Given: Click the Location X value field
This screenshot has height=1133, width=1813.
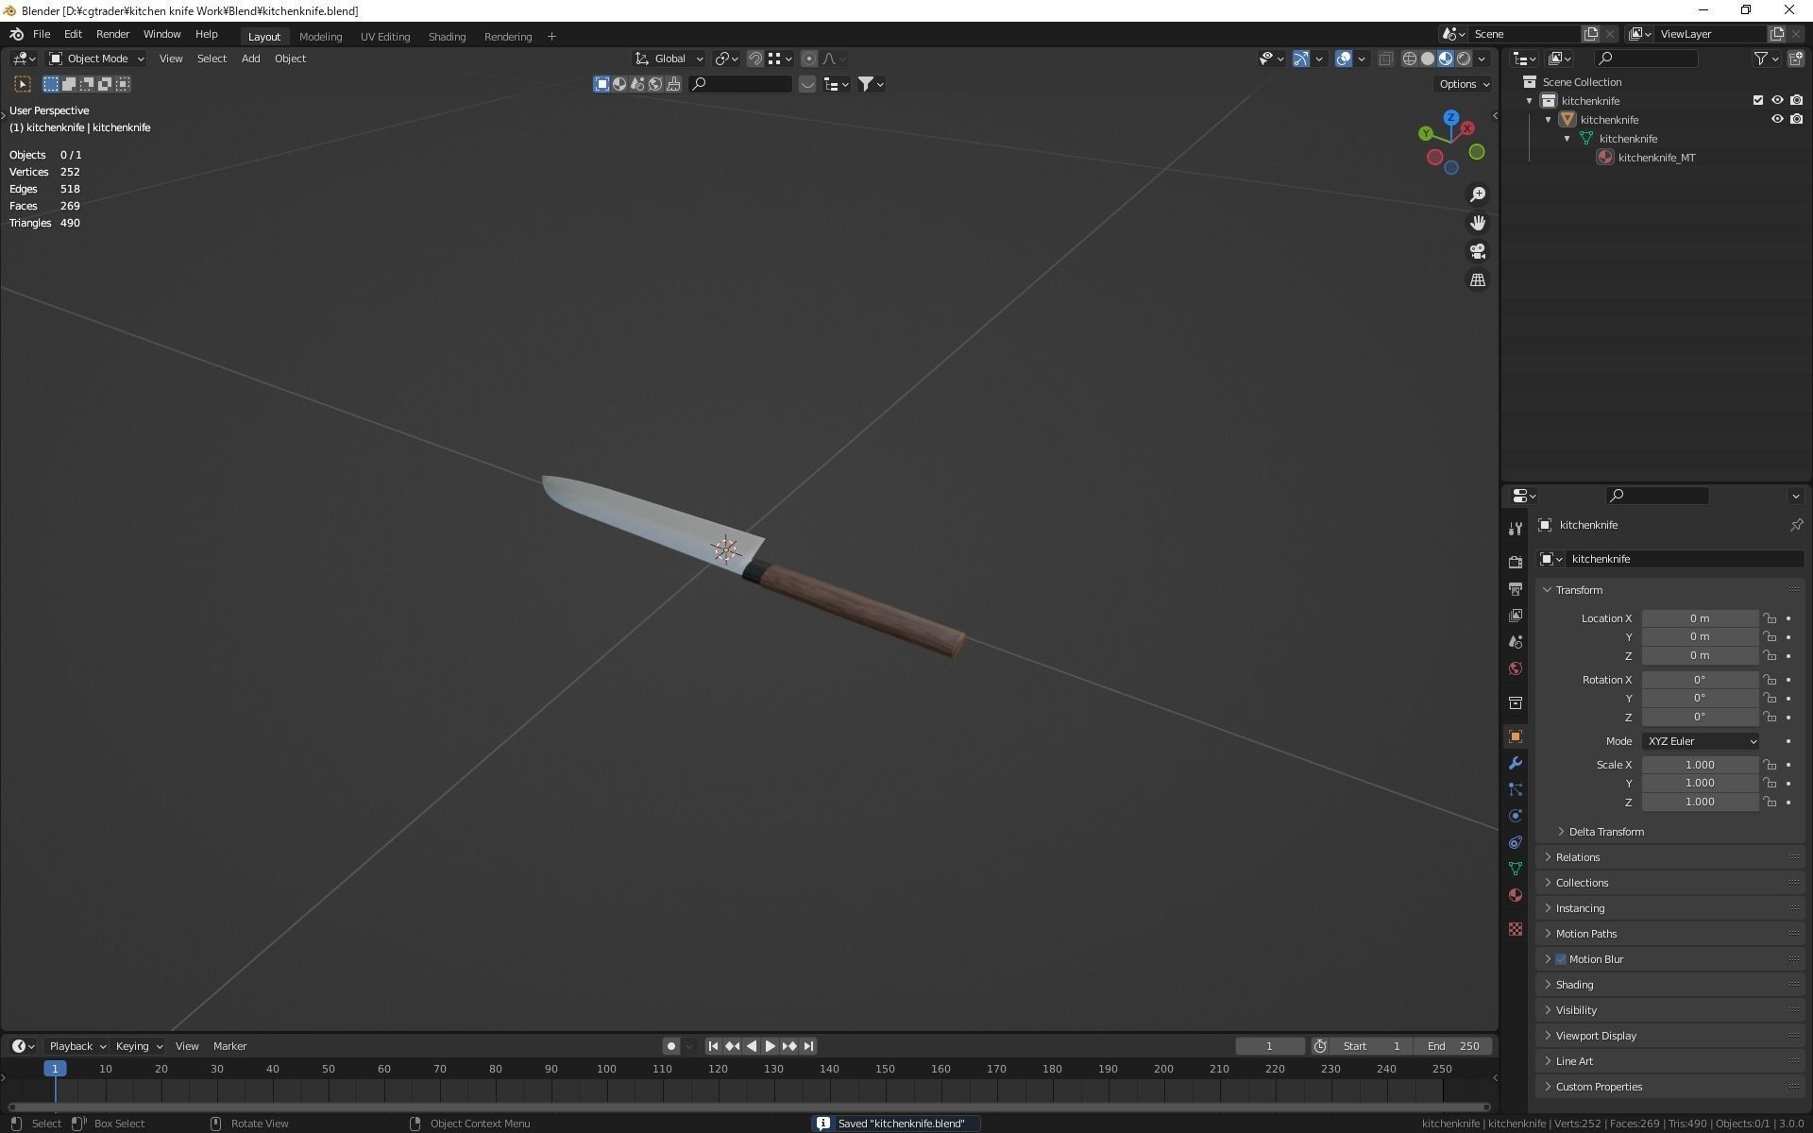Looking at the screenshot, I should click(1700, 618).
